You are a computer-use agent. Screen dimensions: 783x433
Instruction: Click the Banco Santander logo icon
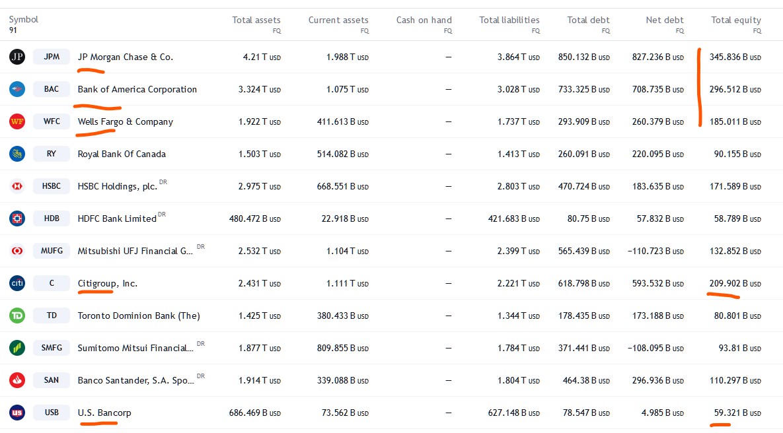coord(17,380)
